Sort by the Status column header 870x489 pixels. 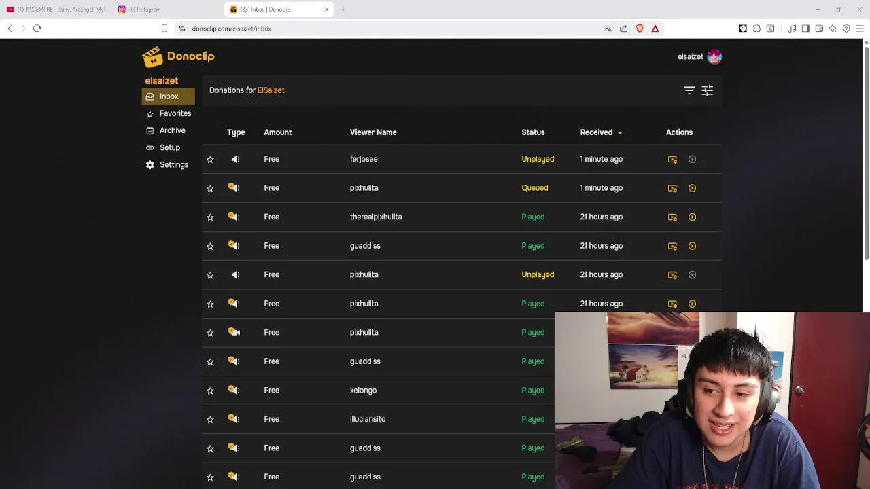tap(533, 132)
